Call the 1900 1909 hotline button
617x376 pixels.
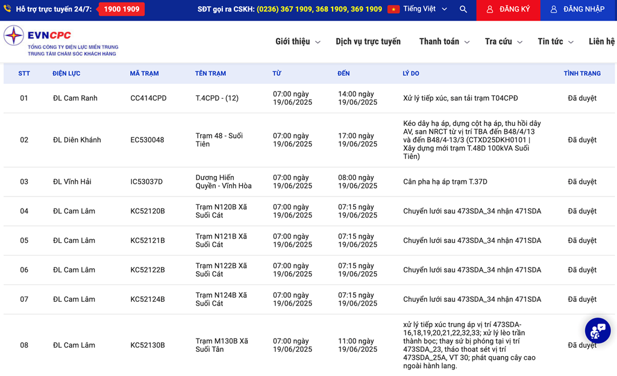coord(122,9)
